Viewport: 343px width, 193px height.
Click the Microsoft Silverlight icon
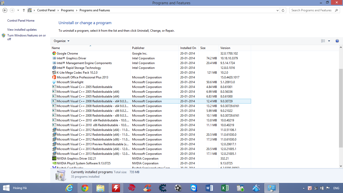(x=54, y=82)
